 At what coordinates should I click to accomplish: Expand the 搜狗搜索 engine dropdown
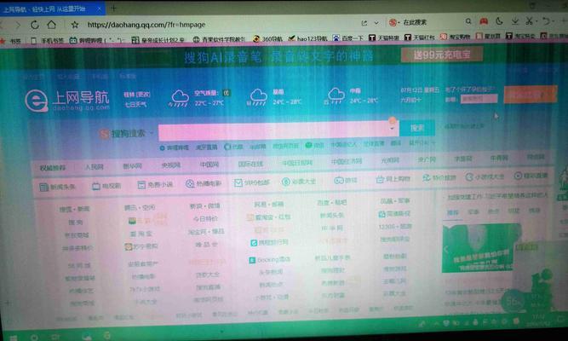coord(152,133)
